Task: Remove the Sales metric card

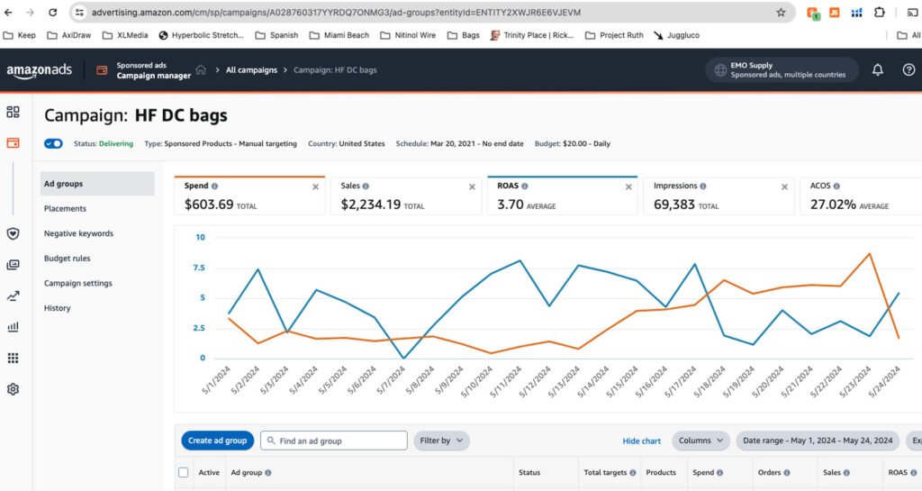Action: (x=472, y=187)
